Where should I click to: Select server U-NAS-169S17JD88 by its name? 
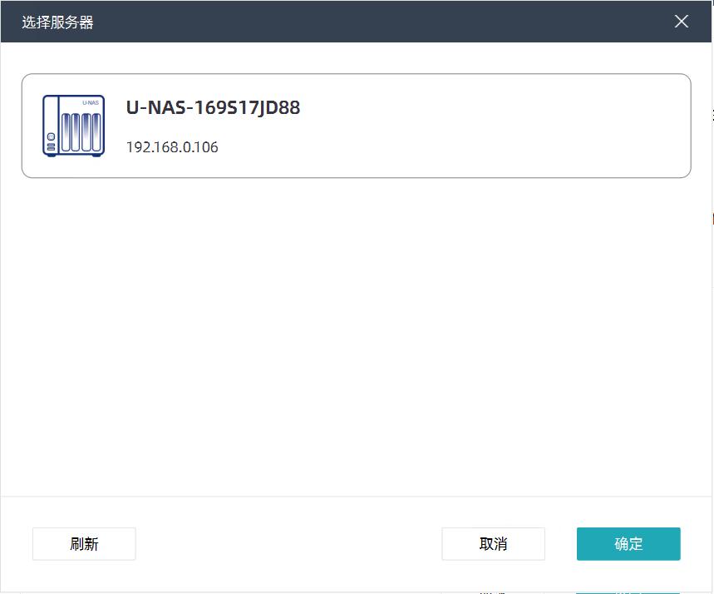pyautogui.click(x=213, y=107)
